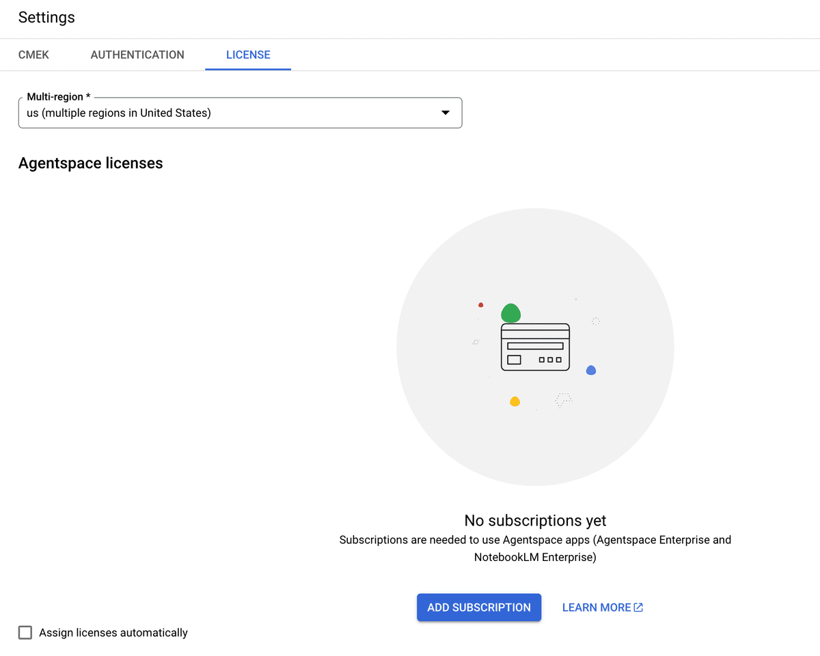Click the credit card illustration icon
The height and width of the screenshot is (656, 820).
coord(535,347)
